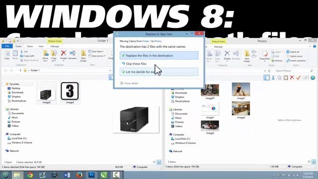Switch Photos window to details view
Viewport: 318px width, 179px height.
pos(309,162)
